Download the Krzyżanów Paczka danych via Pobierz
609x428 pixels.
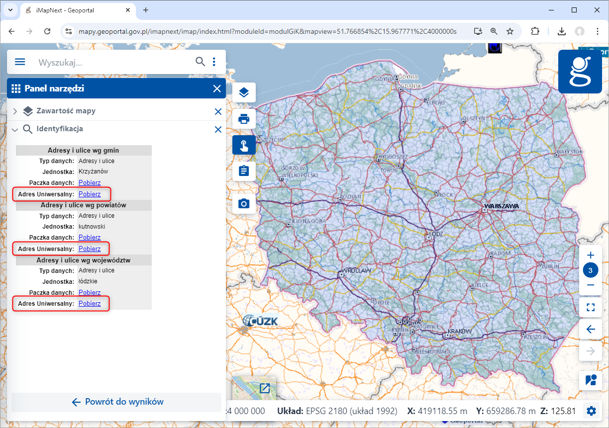point(89,182)
